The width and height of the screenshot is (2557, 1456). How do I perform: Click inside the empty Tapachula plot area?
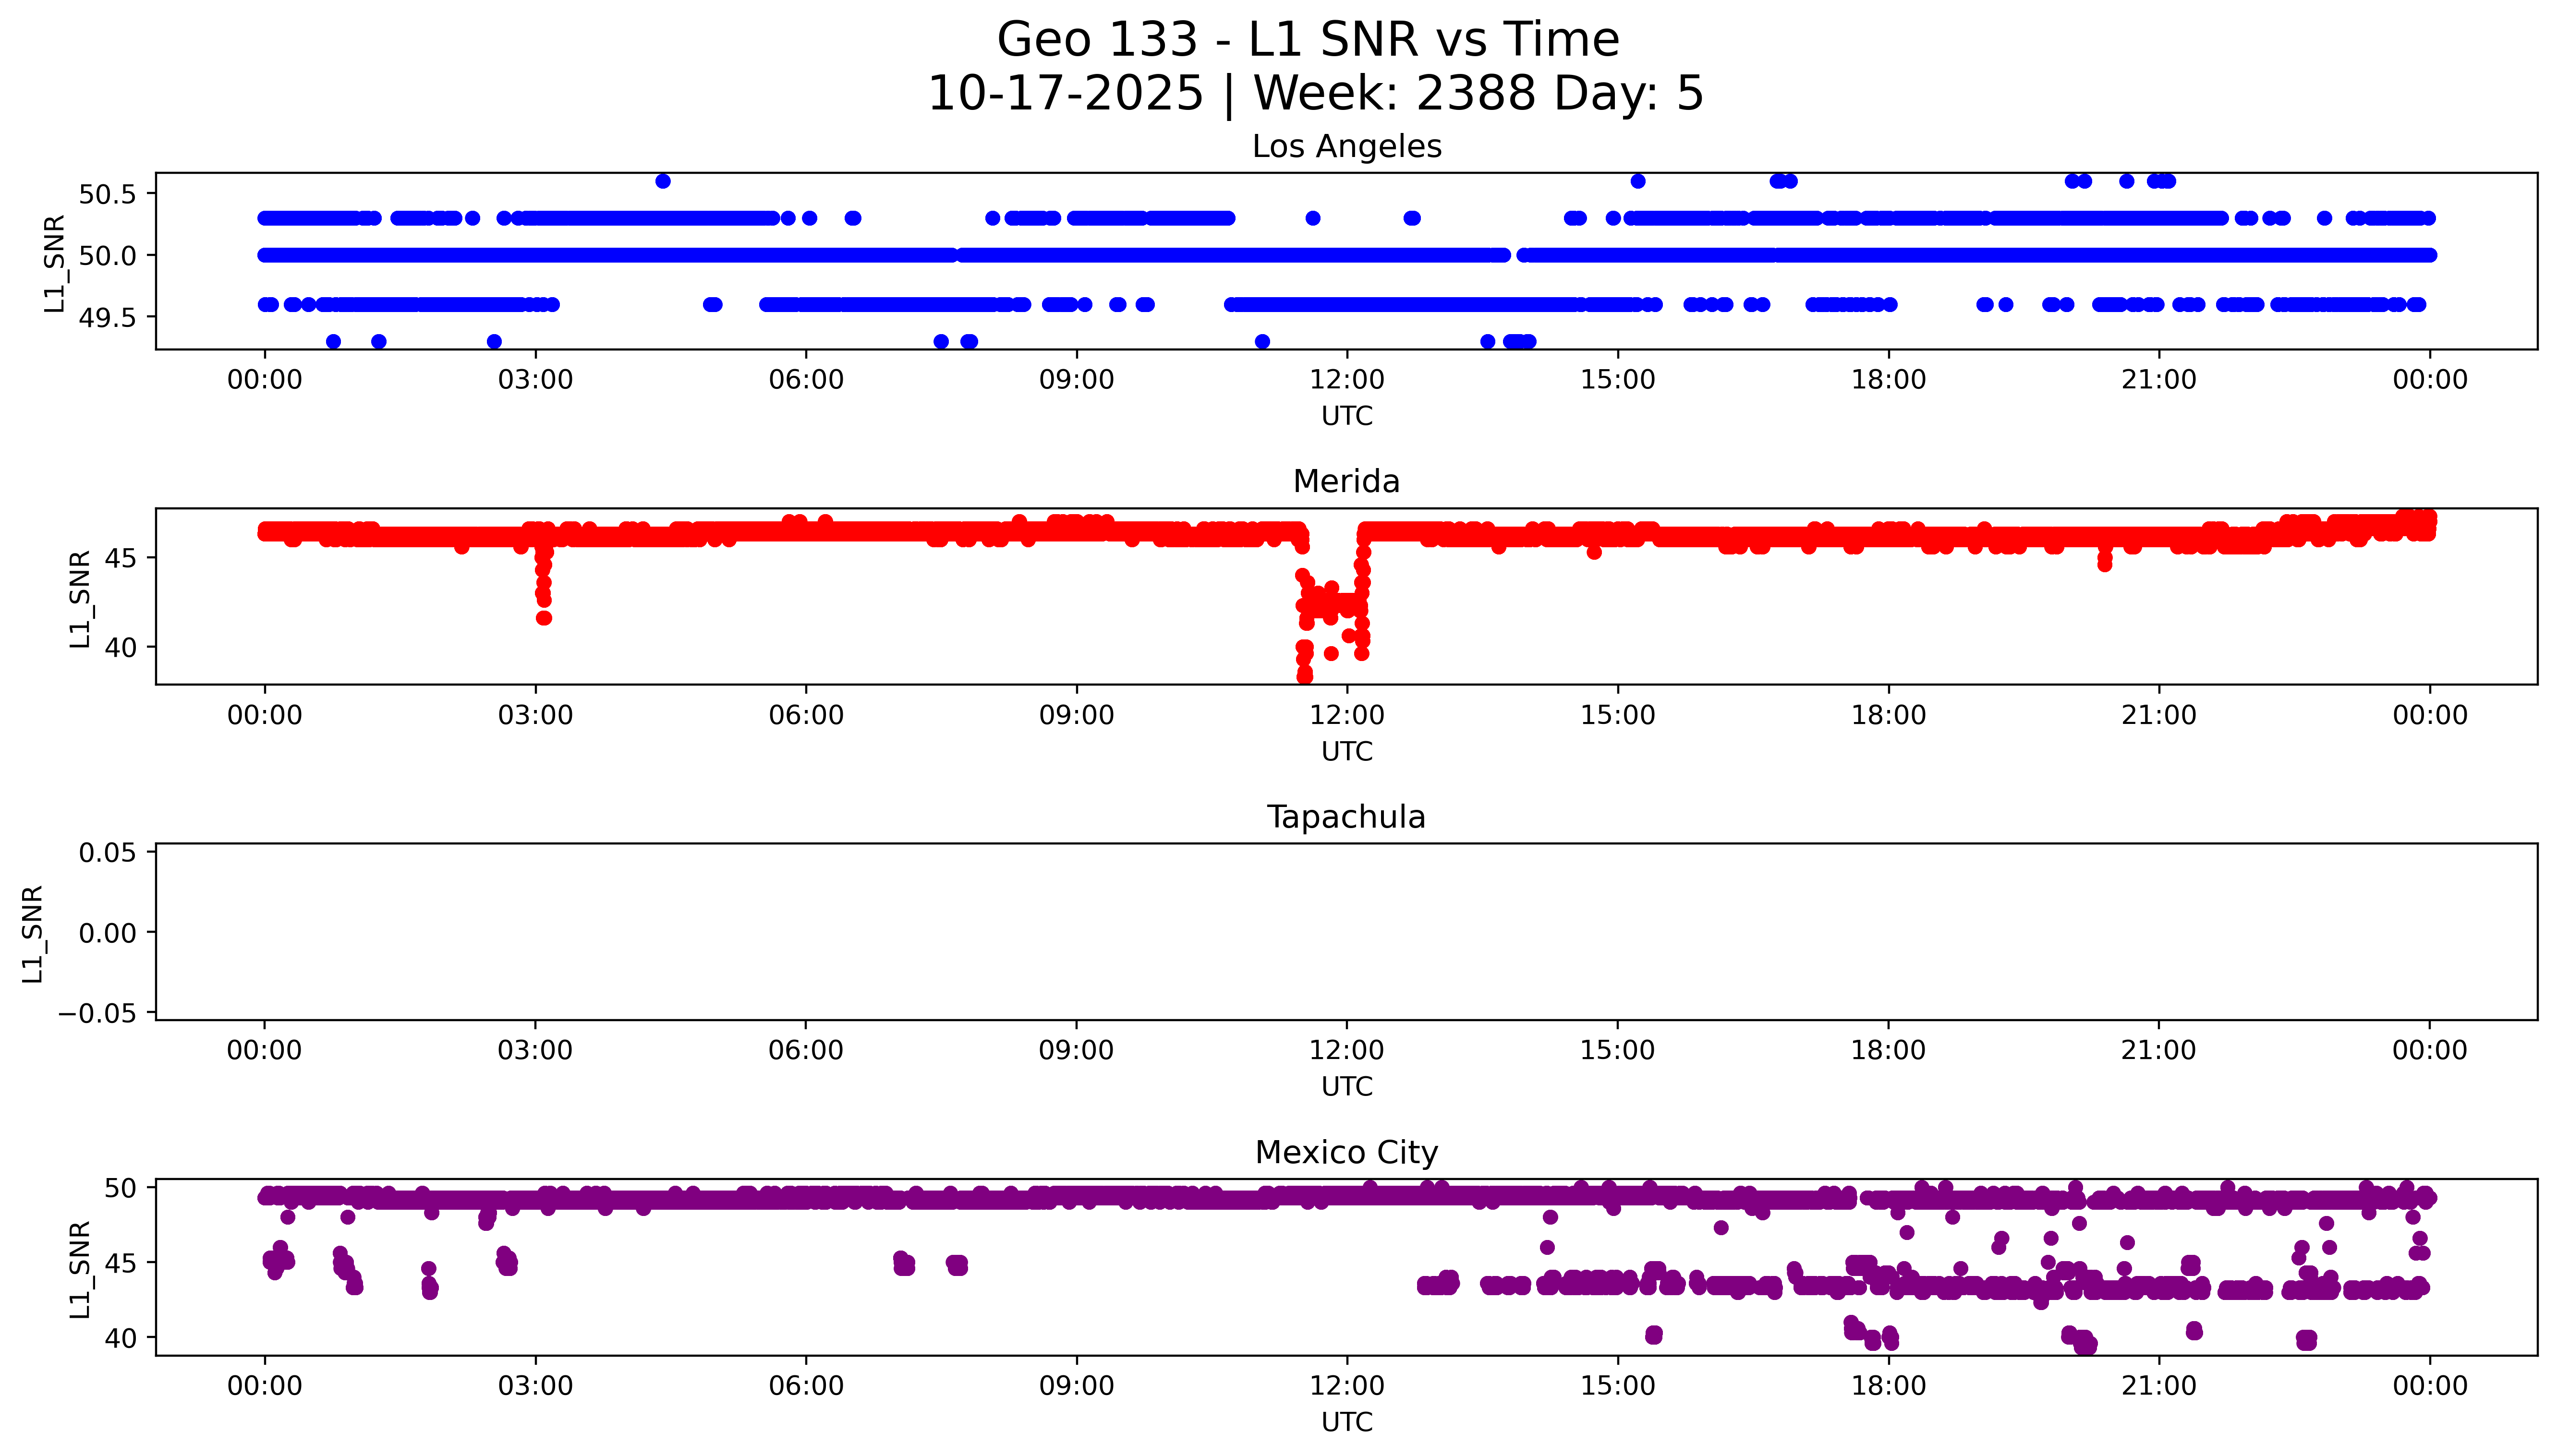point(1346,932)
